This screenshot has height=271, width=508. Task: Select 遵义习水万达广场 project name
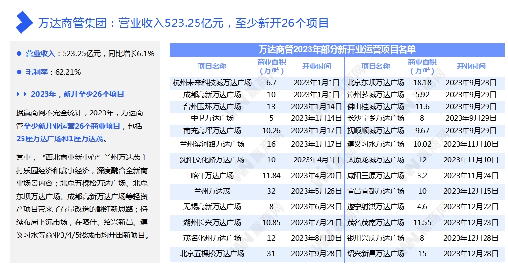pyautogui.click(x=376, y=144)
